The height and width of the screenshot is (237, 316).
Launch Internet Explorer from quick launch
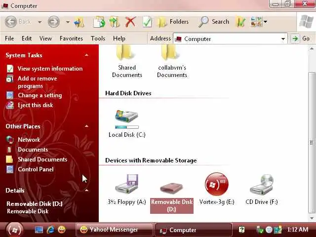tap(50, 230)
